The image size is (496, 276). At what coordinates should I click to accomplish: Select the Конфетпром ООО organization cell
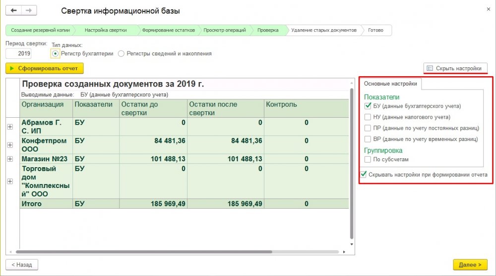(46, 145)
